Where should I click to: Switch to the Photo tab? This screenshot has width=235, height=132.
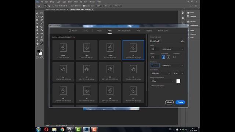pyautogui.click(x=99, y=31)
